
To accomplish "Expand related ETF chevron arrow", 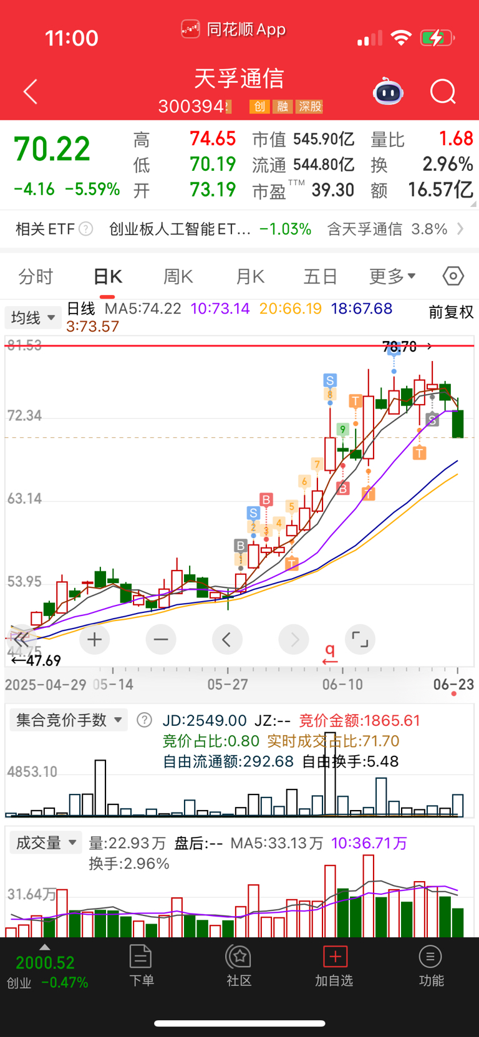I will pos(460,229).
